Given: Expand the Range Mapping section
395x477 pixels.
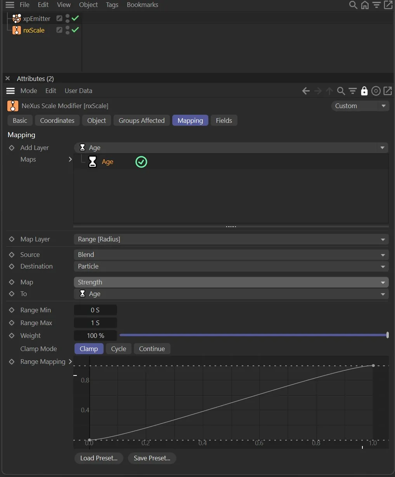Looking at the screenshot, I should tap(71, 362).
